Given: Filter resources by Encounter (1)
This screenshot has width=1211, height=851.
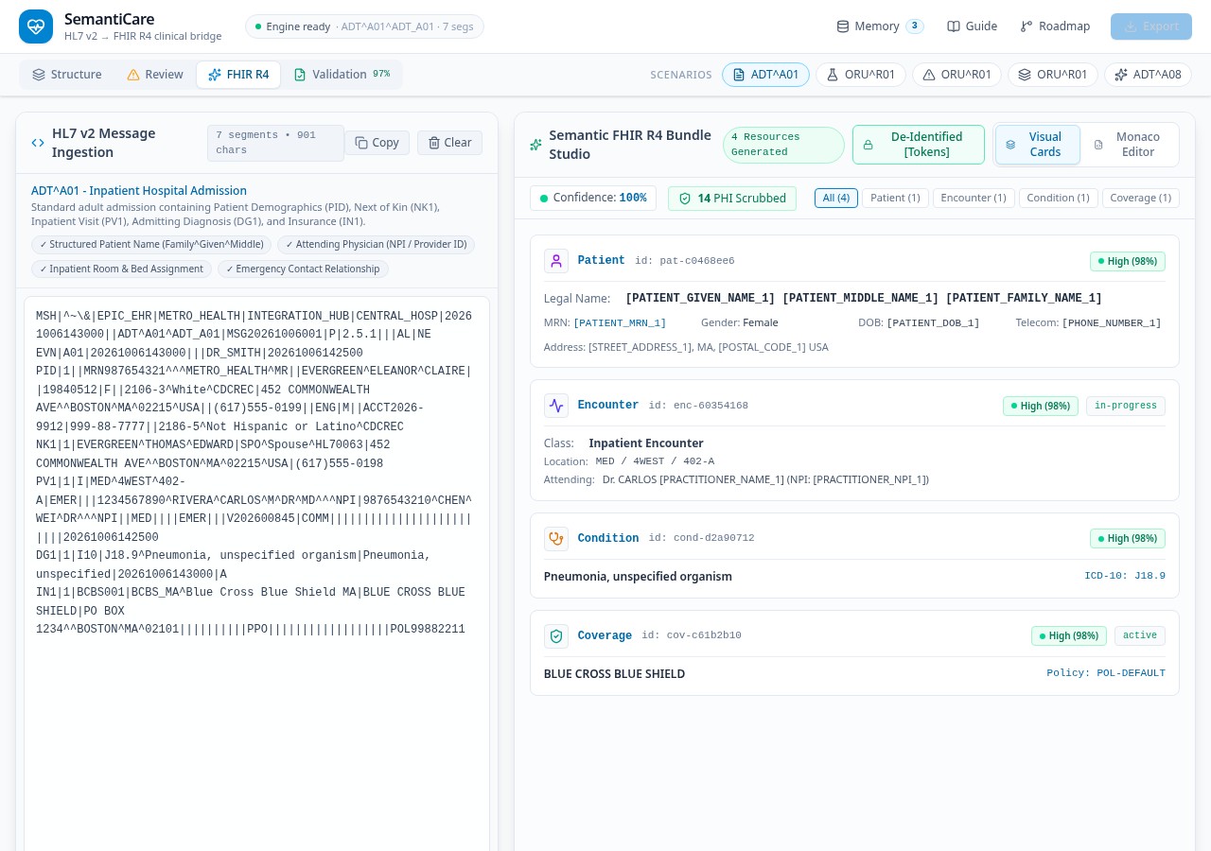Looking at the screenshot, I should point(974,198).
